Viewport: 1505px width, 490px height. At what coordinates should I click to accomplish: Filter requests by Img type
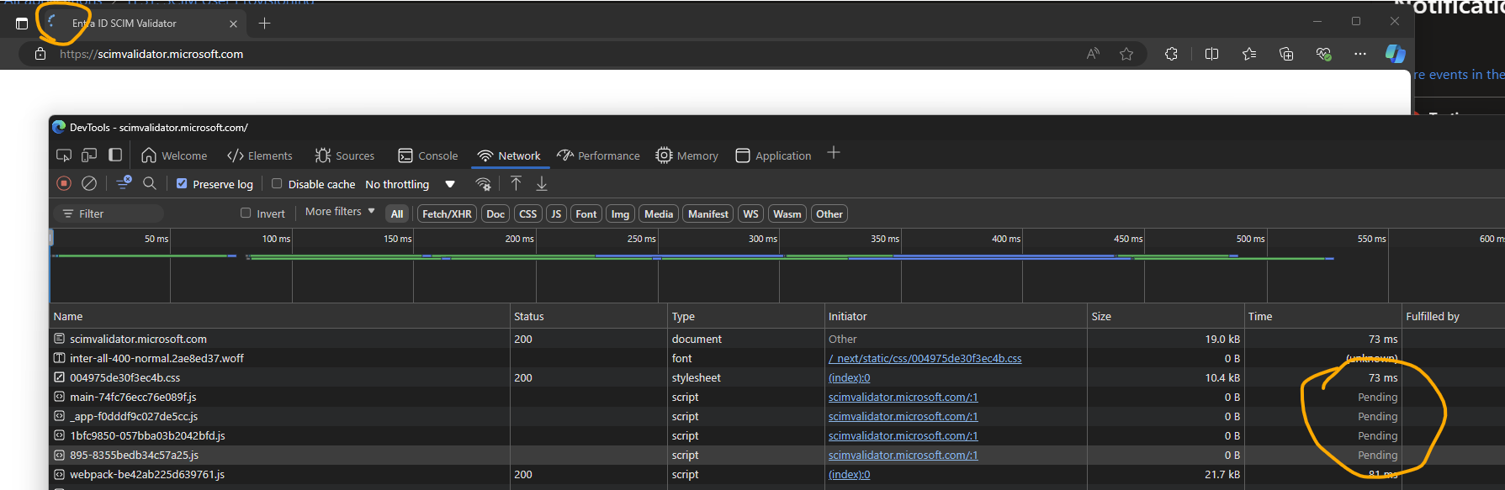click(620, 214)
